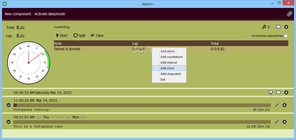This screenshot has height=140, width=296.
Task: Click 'Softpedia testing!' alarm description
Action: pyautogui.click(x=32, y=110)
